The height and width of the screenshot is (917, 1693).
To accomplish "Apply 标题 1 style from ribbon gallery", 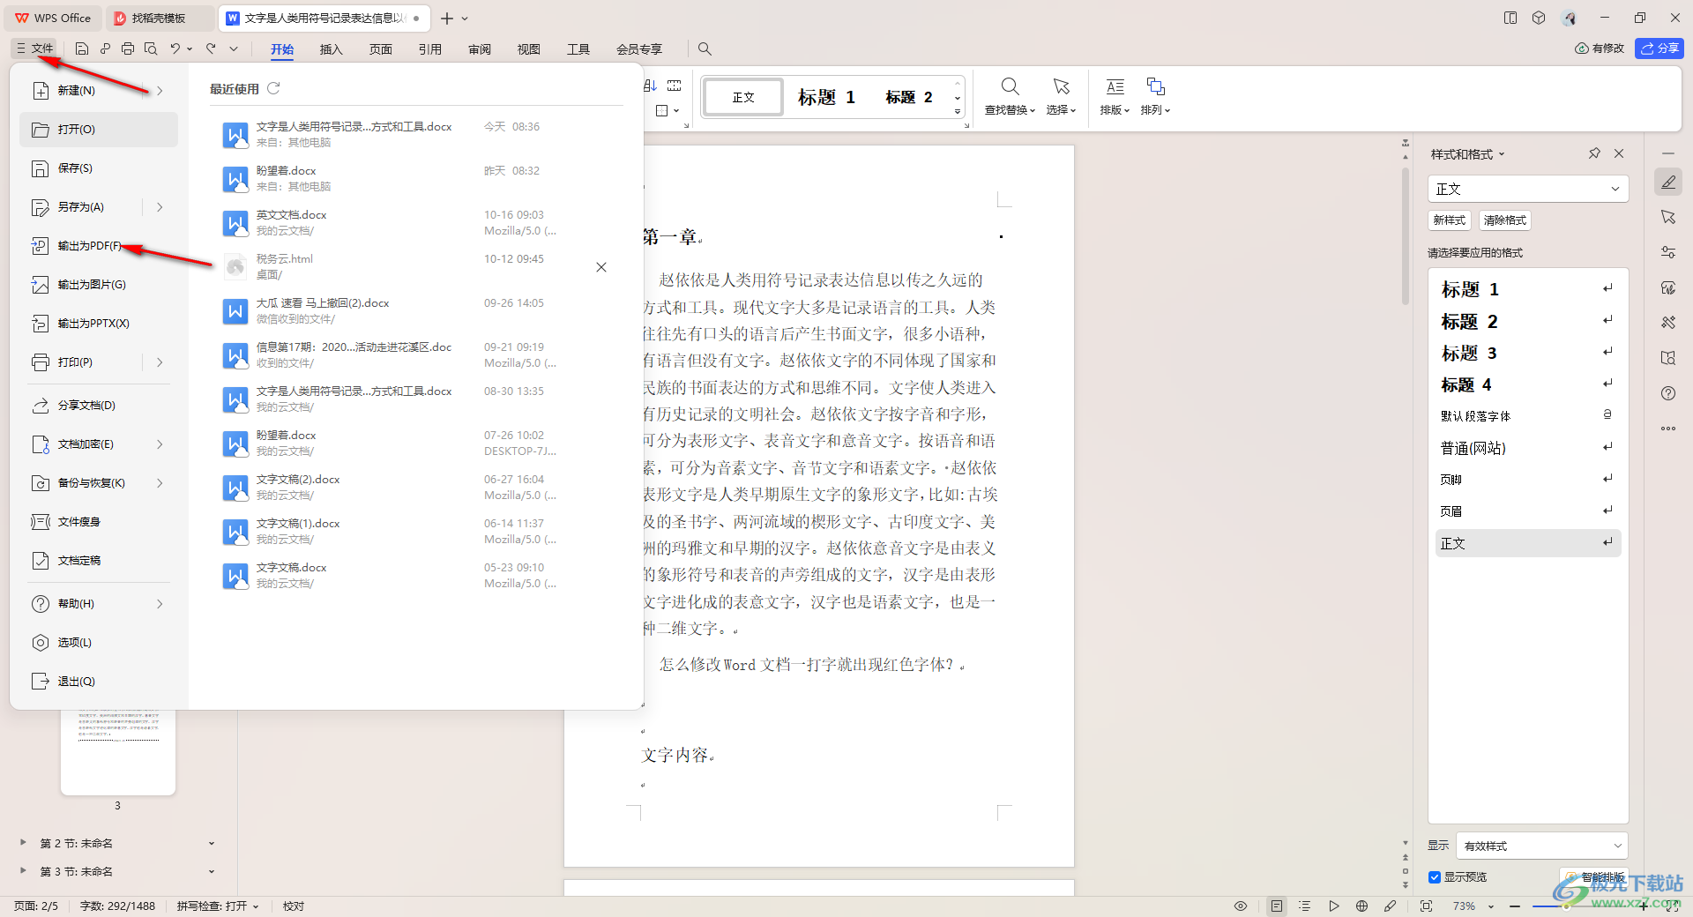I will click(x=826, y=97).
